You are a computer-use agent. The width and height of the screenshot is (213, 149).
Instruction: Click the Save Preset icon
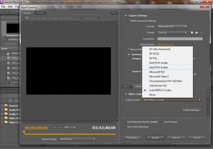191,32
